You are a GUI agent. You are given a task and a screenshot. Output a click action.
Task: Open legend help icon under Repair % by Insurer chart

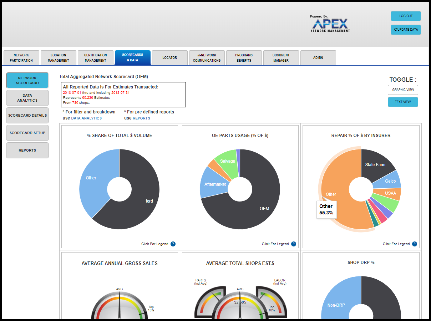point(415,244)
